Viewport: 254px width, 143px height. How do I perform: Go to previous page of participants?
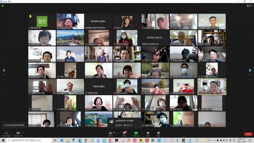click(4, 70)
